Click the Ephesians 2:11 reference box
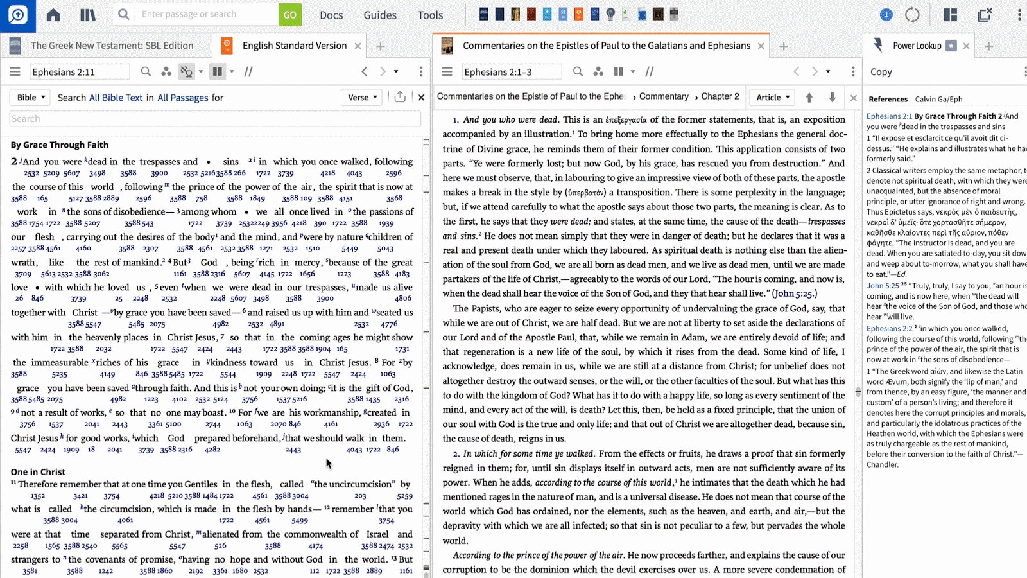 [80, 72]
